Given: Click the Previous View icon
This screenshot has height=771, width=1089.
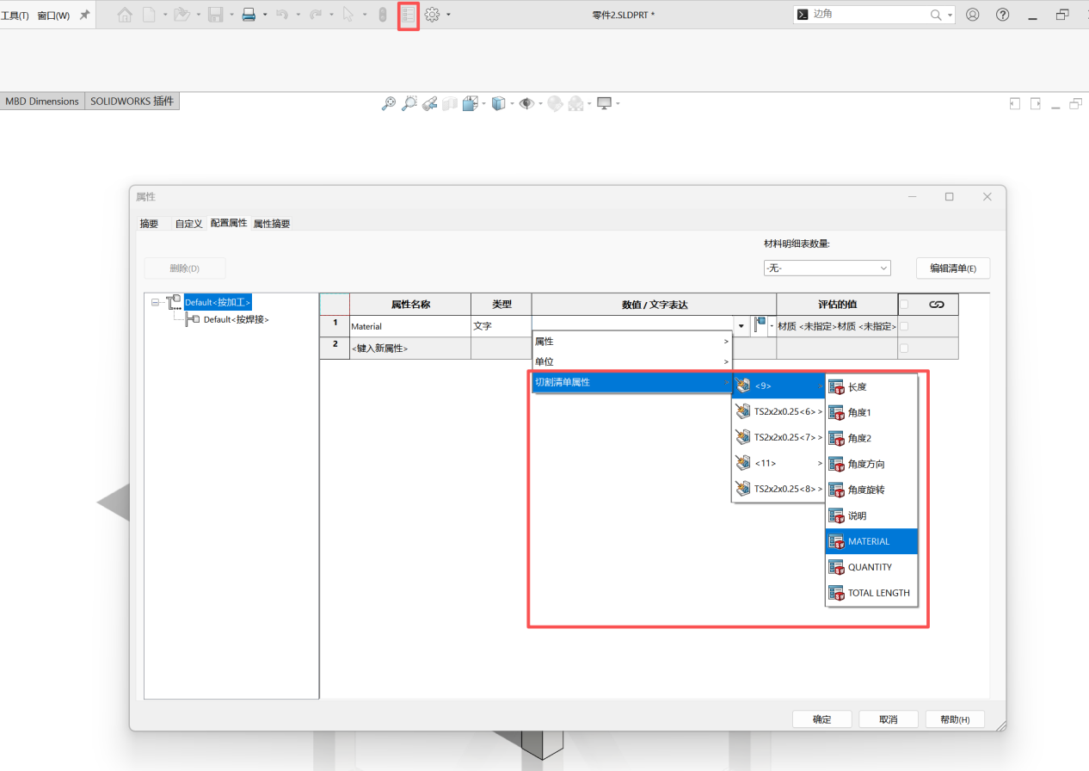Looking at the screenshot, I should point(430,103).
